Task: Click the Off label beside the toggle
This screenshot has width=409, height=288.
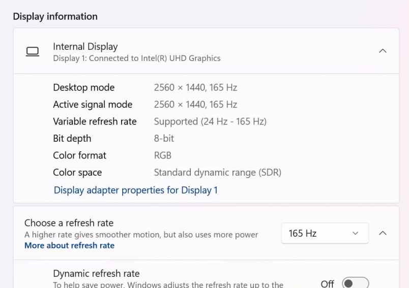Action: 328,283
